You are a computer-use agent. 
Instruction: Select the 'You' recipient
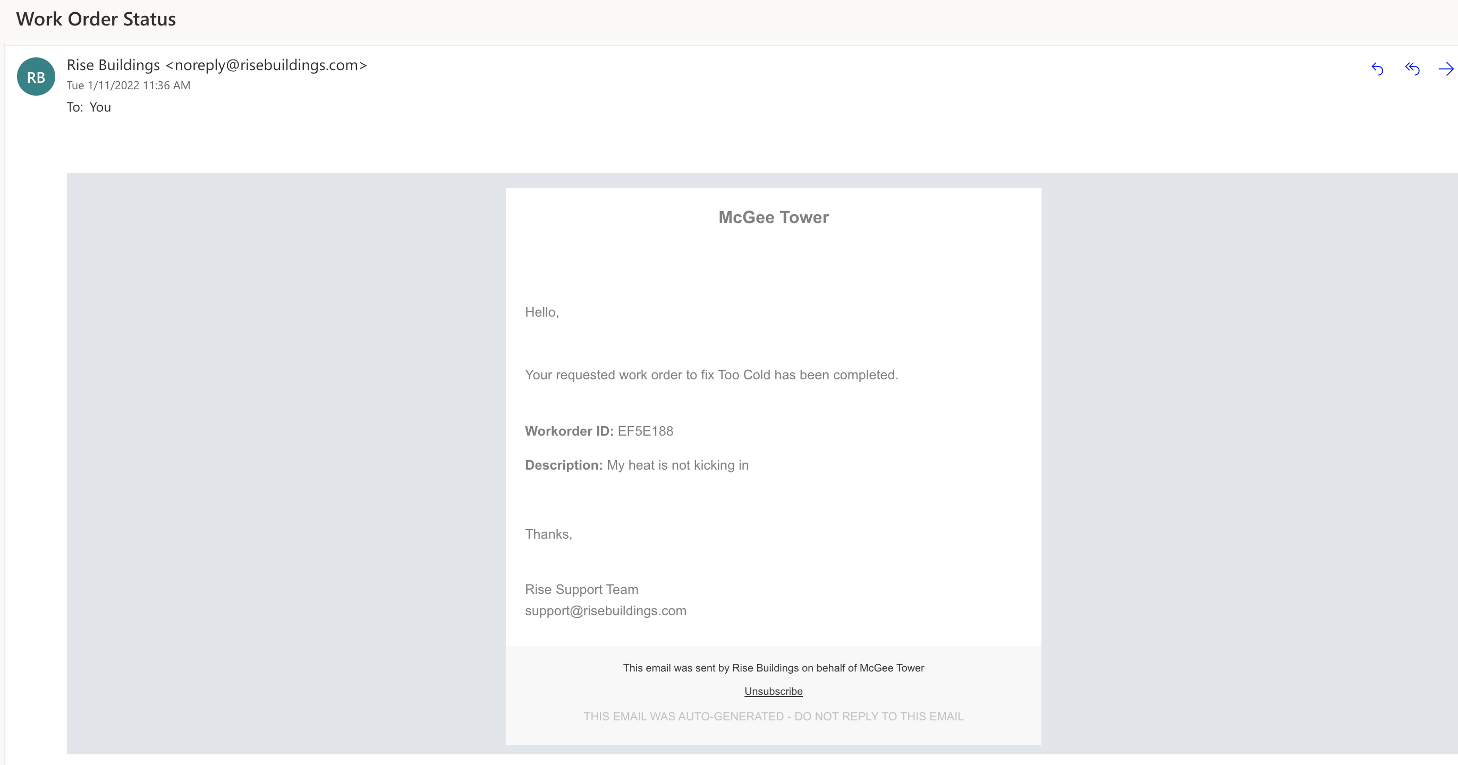(x=100, y=107)
